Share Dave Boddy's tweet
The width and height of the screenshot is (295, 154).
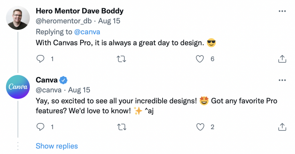click(282, 59)
